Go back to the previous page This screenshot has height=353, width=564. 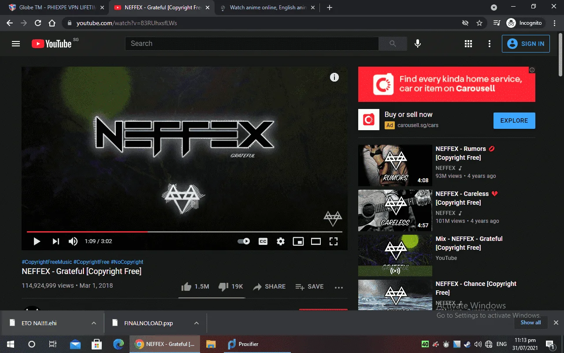(x=10, y=23)
